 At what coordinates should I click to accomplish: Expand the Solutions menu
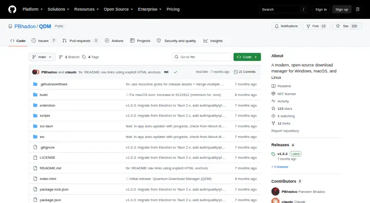point(58,9)
